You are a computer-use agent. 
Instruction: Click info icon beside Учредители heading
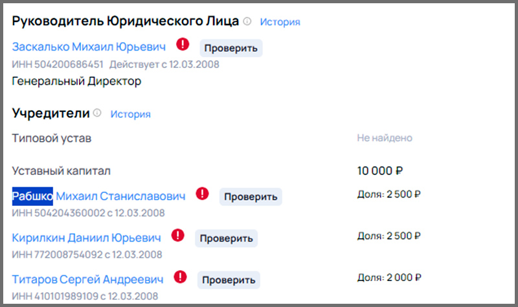(97, 113)
